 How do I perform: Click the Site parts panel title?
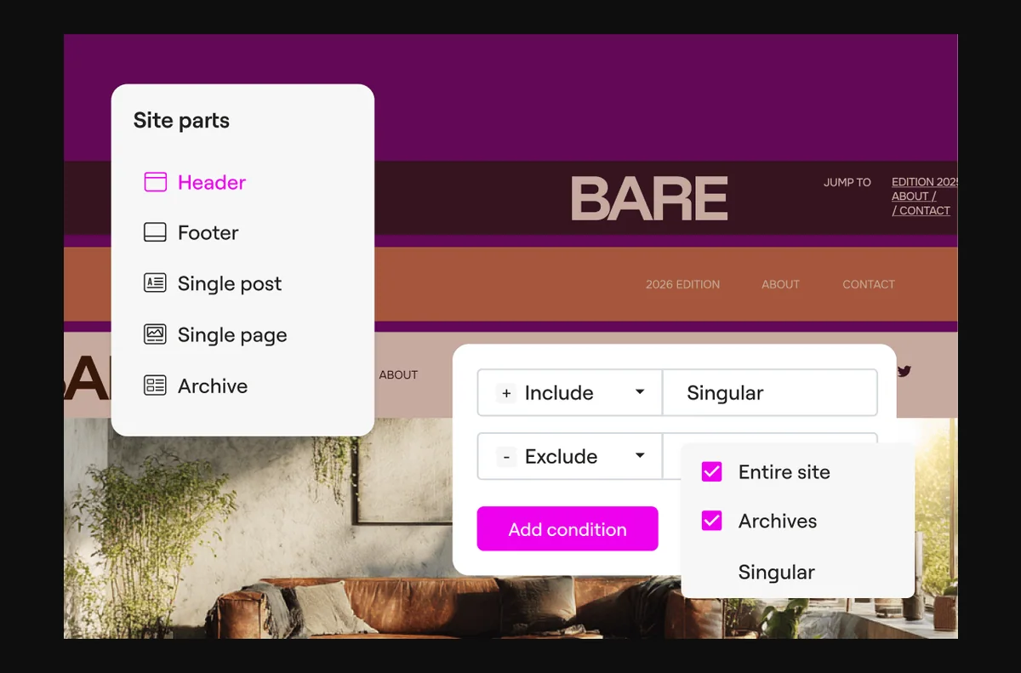click(181, 121)
